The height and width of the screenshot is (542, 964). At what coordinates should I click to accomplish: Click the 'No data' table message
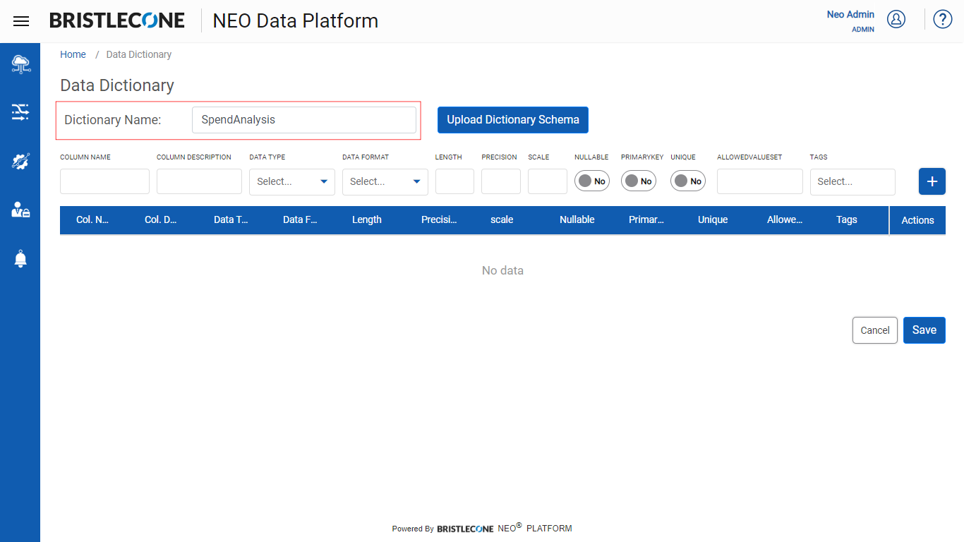click(502, 270)
